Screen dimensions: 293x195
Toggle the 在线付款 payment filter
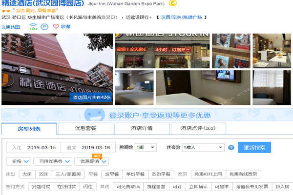67,187
